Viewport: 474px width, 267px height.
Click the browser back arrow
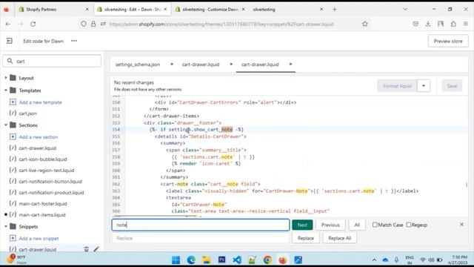click(x=8, y=24)
